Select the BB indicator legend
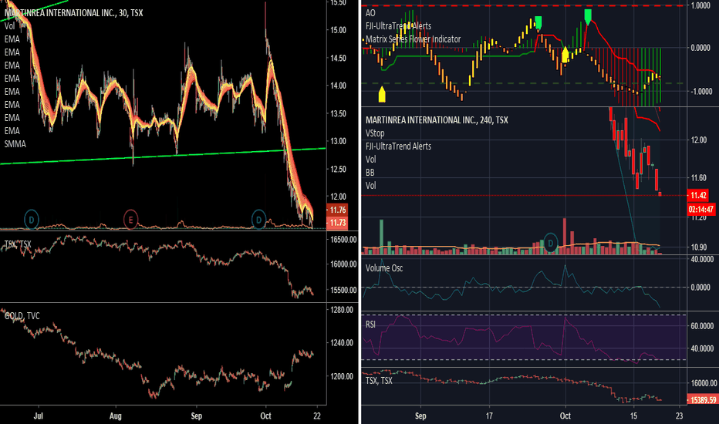 [x=370, y=173]
